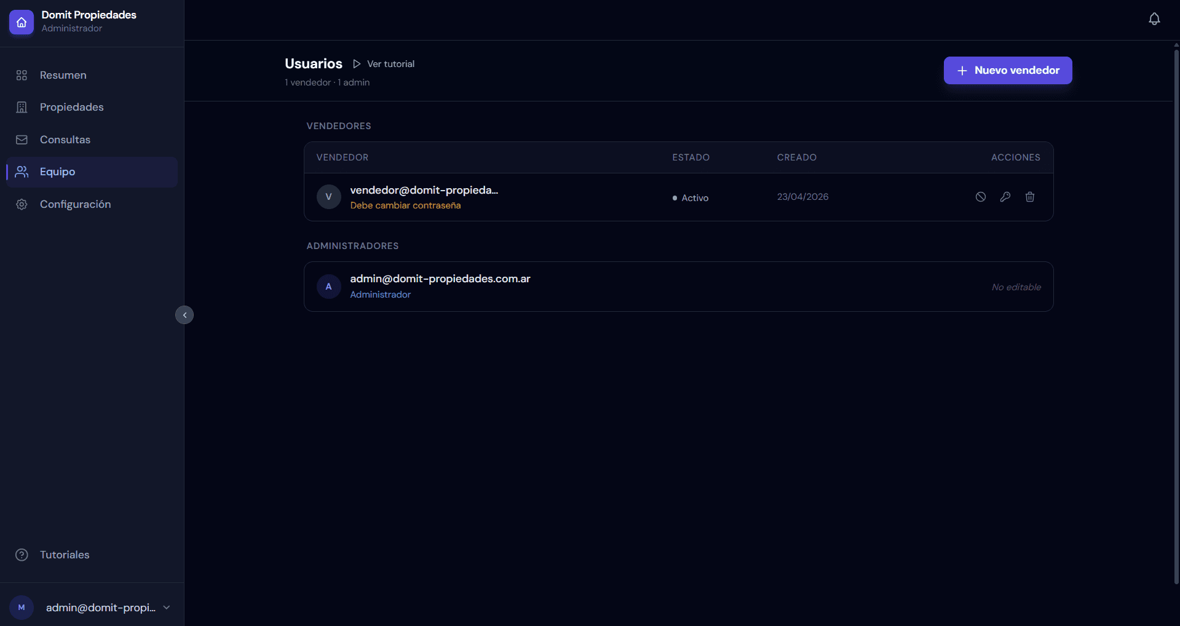Click vendedor@domit-propieda… email
The height and width of the screenshot is (626, 1180).
[x=424, y=190]
